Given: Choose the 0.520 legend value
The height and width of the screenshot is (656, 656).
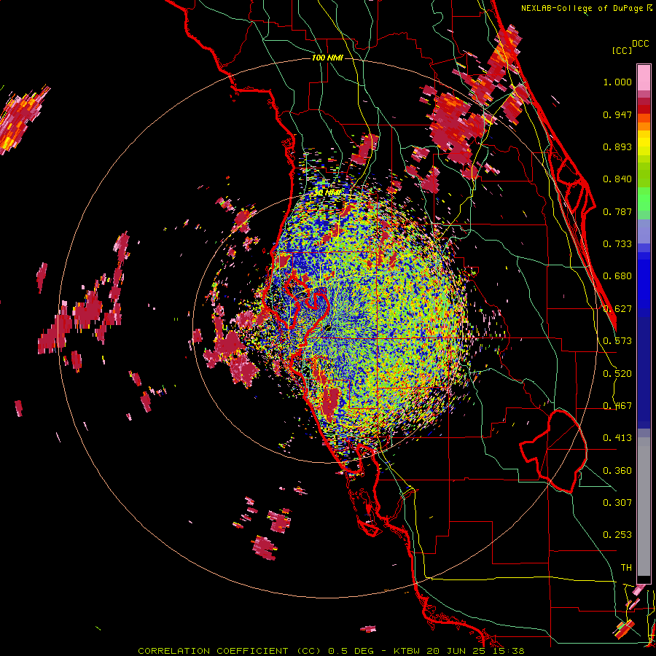Looking at the screenshot, I should point(617,374).
